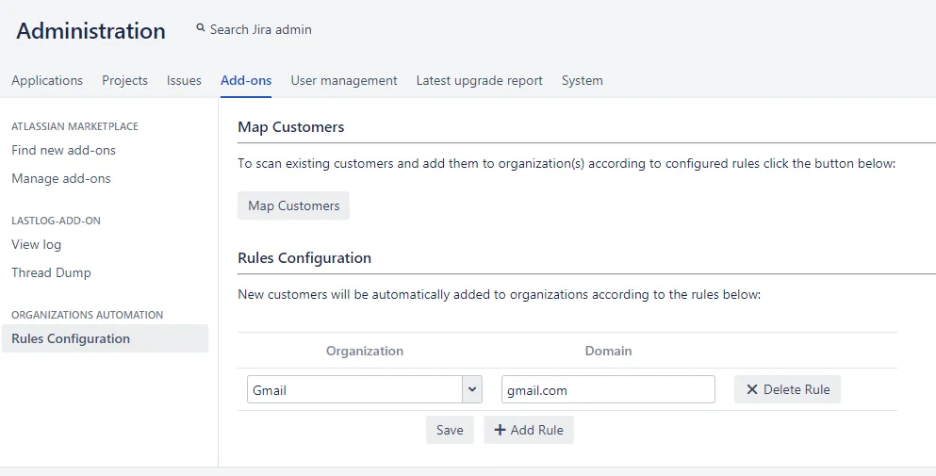Open the Applications tab
The height and width of the screenshot is (476, 936).
[x=47, y=81]
